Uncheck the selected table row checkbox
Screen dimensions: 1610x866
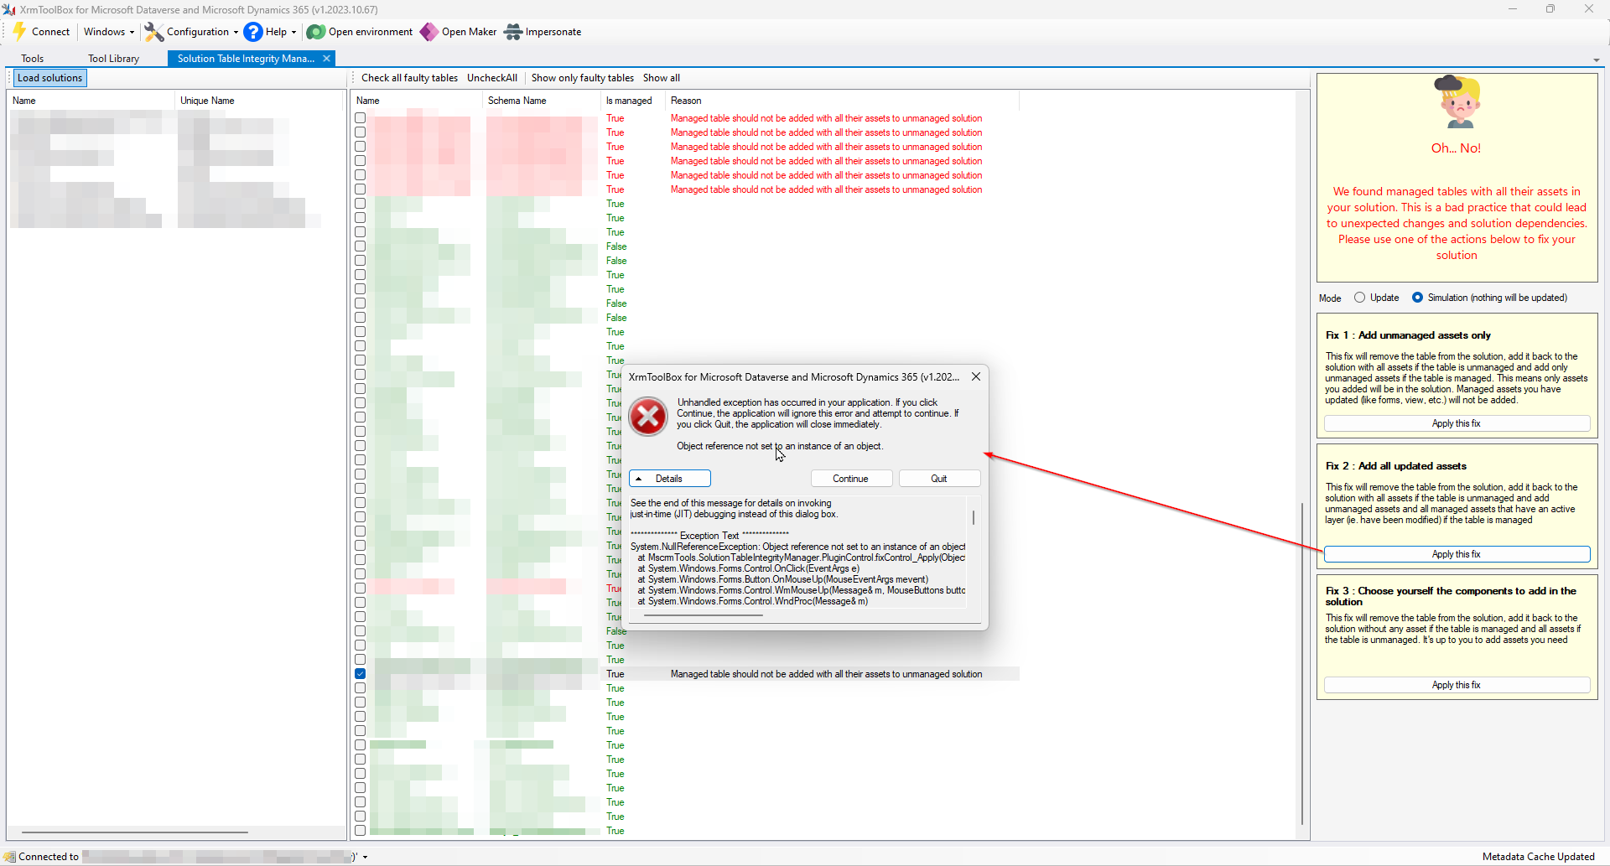(x=360, y=673)
